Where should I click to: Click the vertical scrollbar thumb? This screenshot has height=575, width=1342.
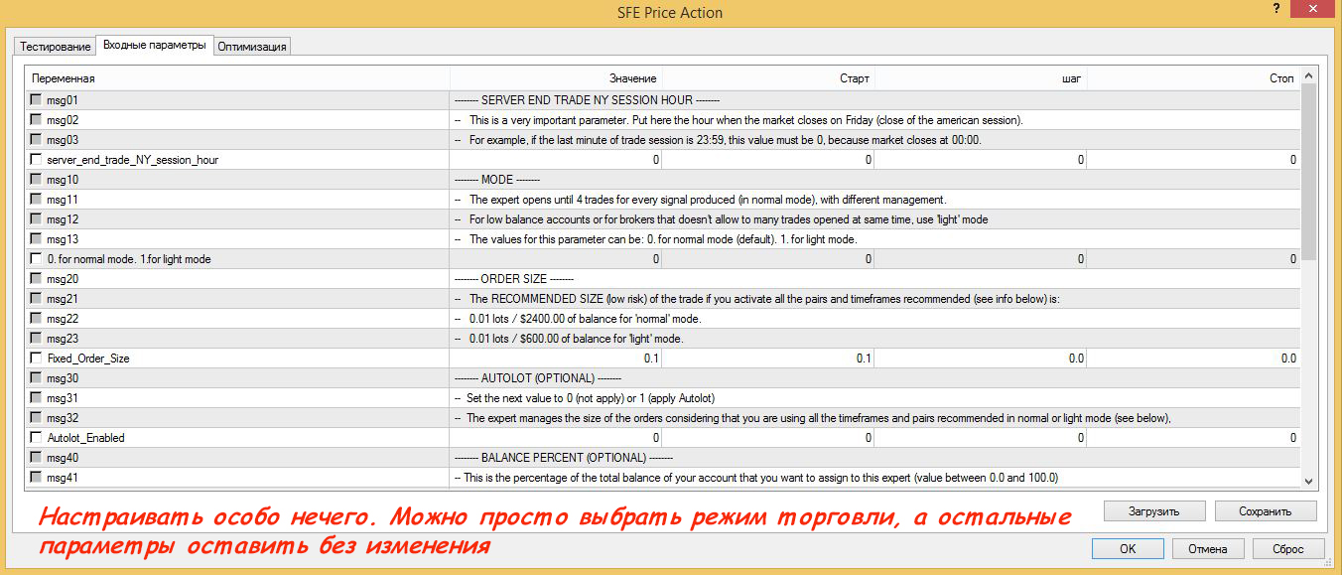(x=1308, y=172)
